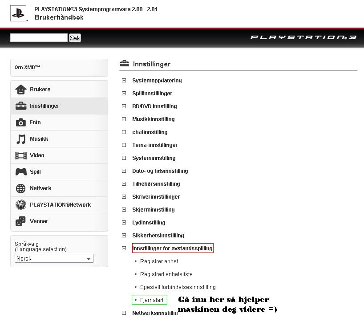
Task: Click the Nettverksinnstilling heading text
Action: tap(155, 313)
